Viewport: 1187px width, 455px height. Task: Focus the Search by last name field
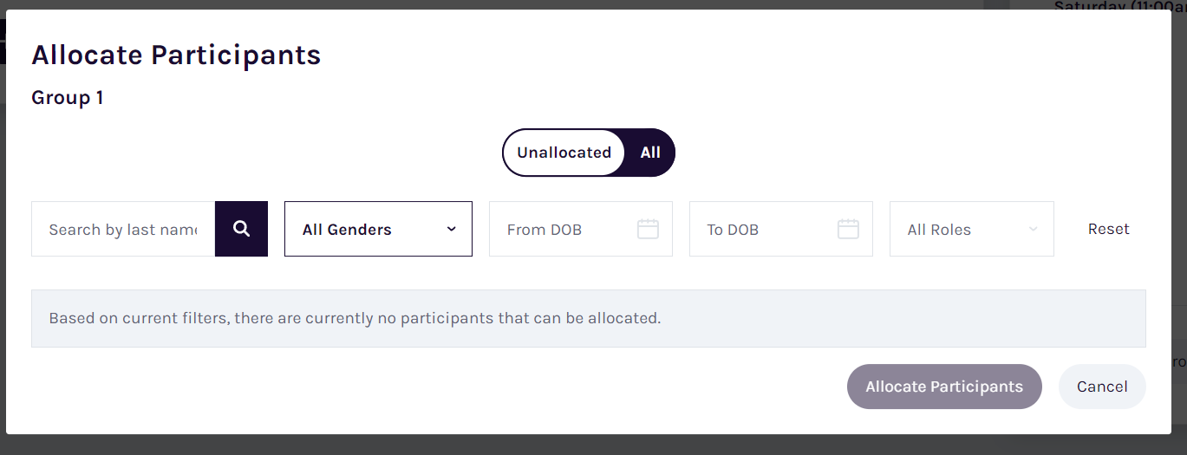(123, 229)
